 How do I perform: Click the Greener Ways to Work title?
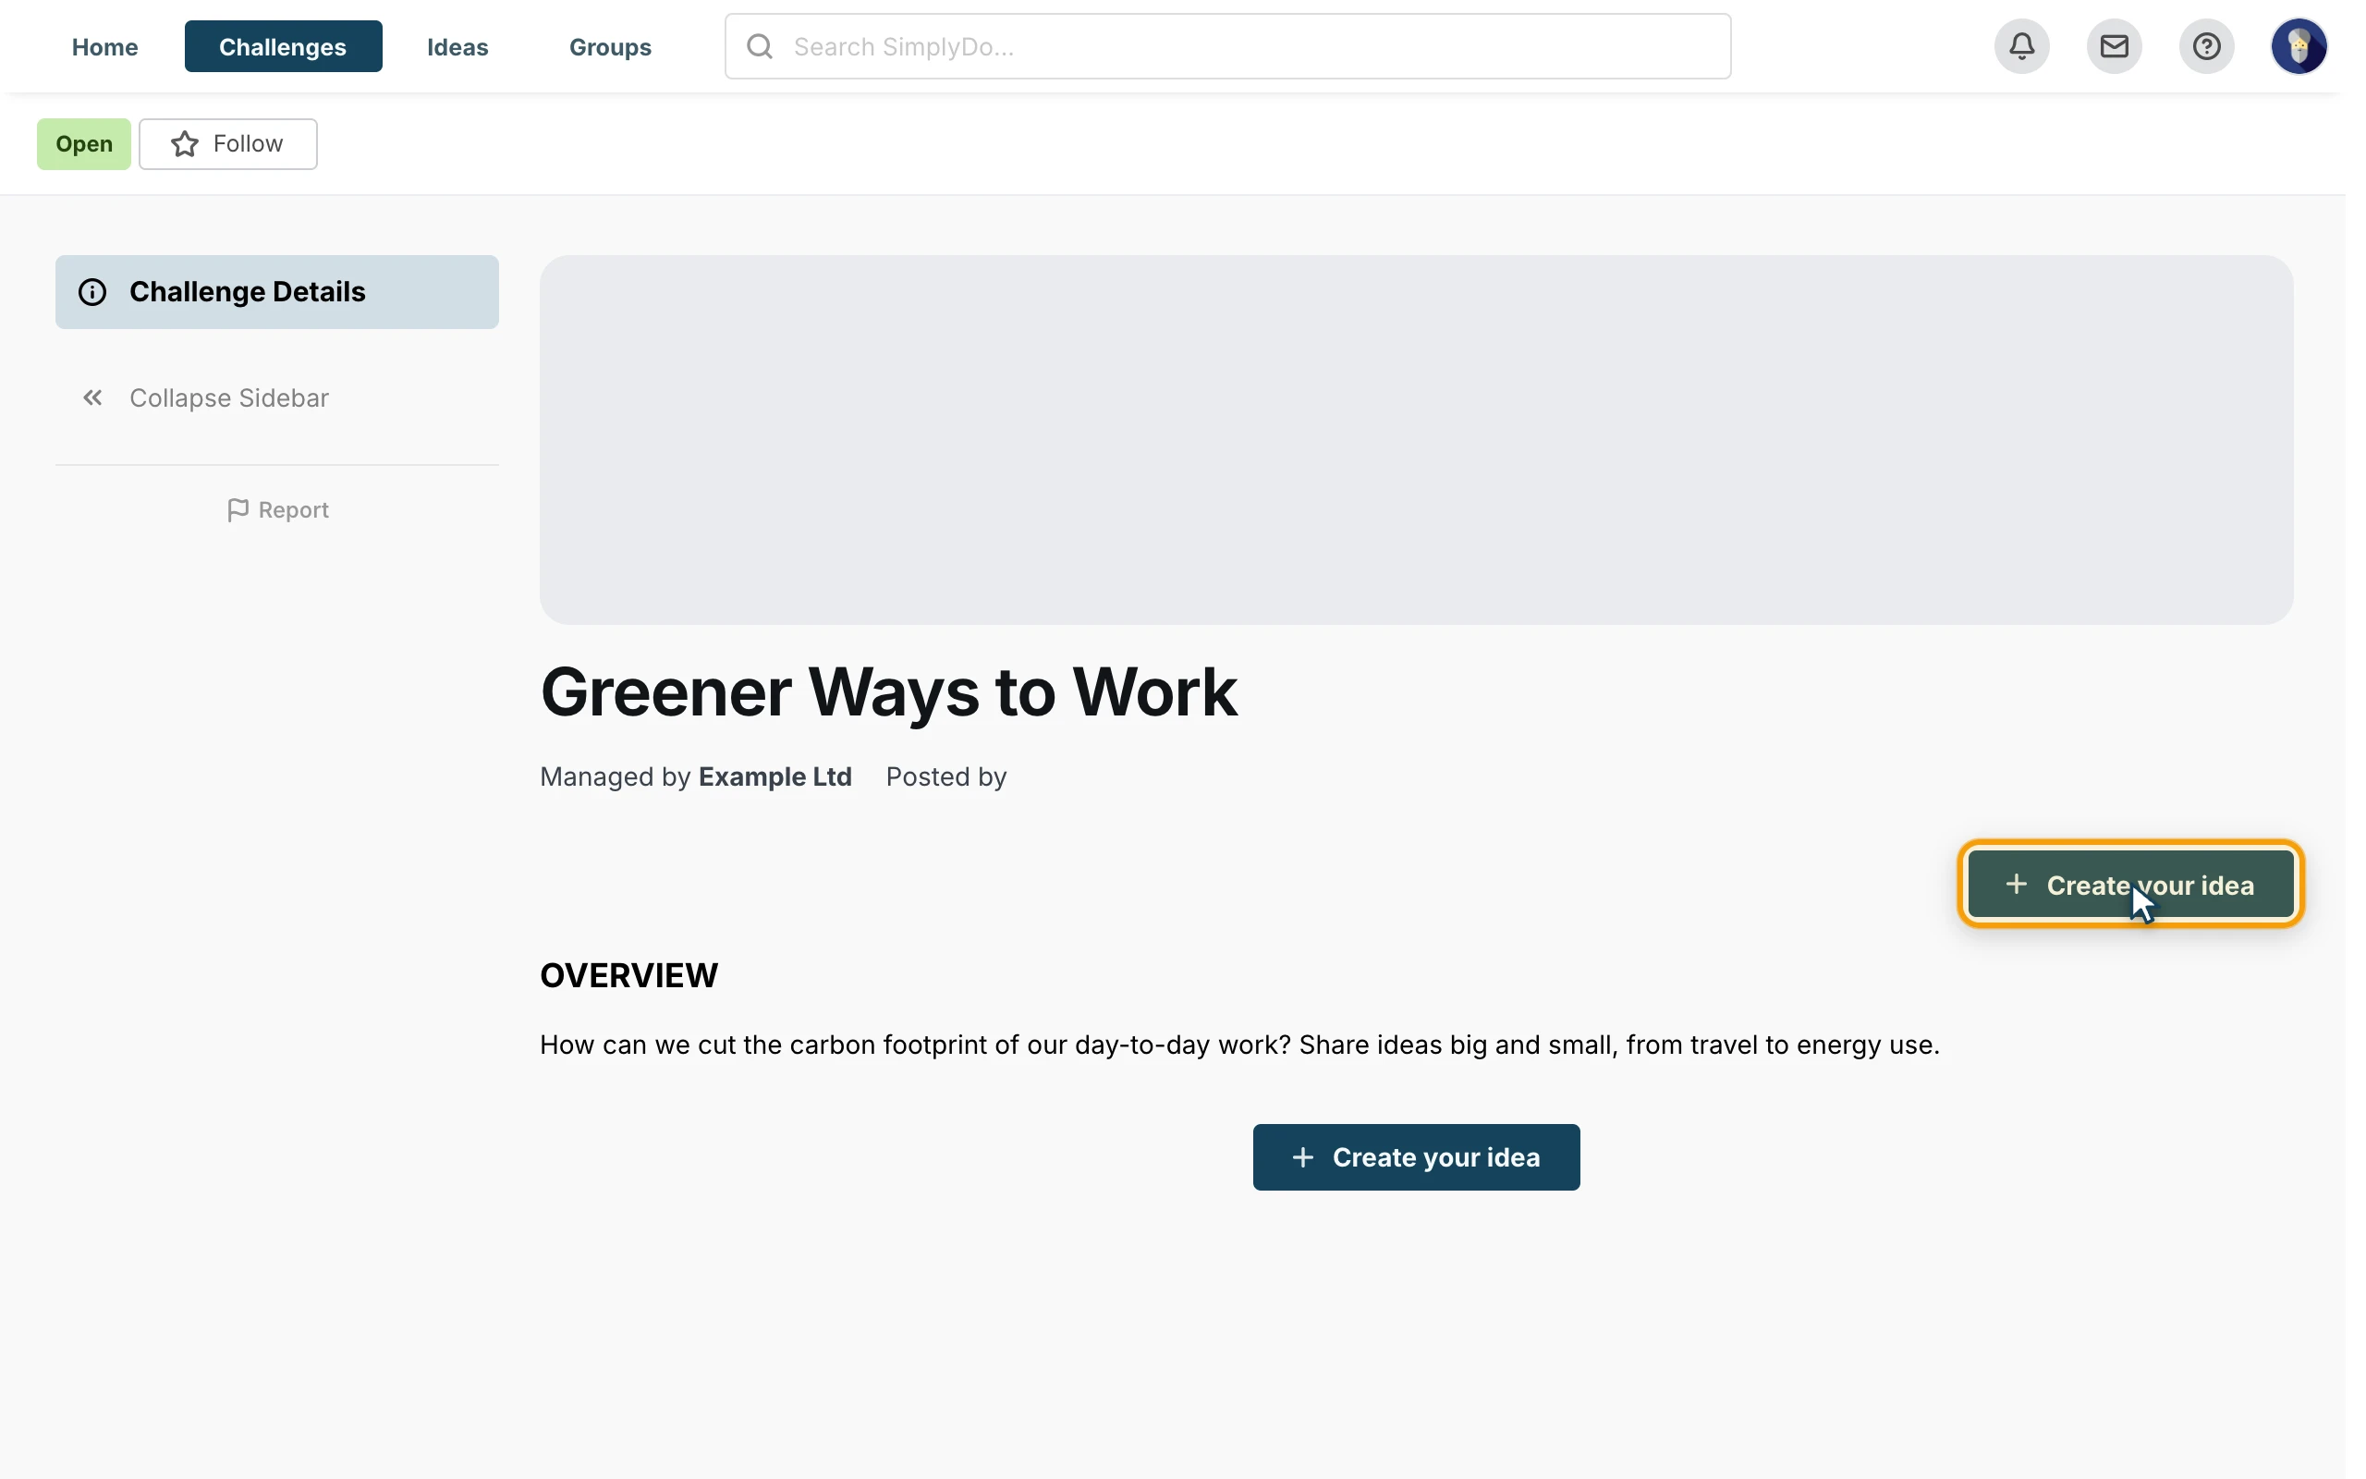(889, 692)
